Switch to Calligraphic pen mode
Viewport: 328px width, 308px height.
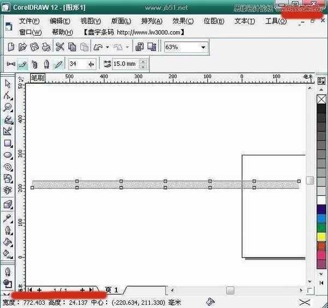(46, 64)
